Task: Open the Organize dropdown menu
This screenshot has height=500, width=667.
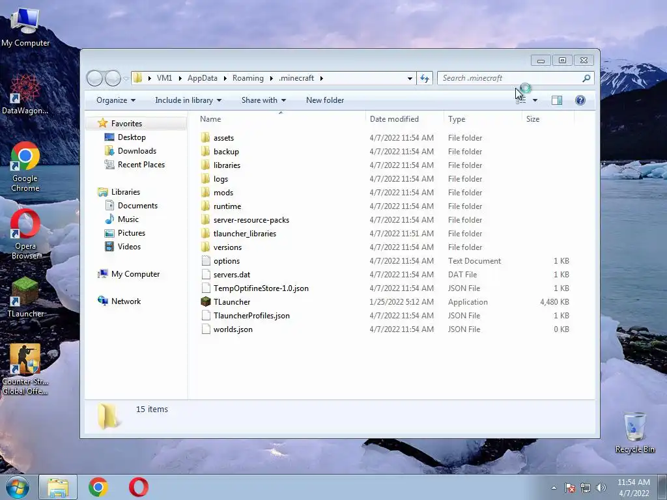Action: (x=116, y=100)
